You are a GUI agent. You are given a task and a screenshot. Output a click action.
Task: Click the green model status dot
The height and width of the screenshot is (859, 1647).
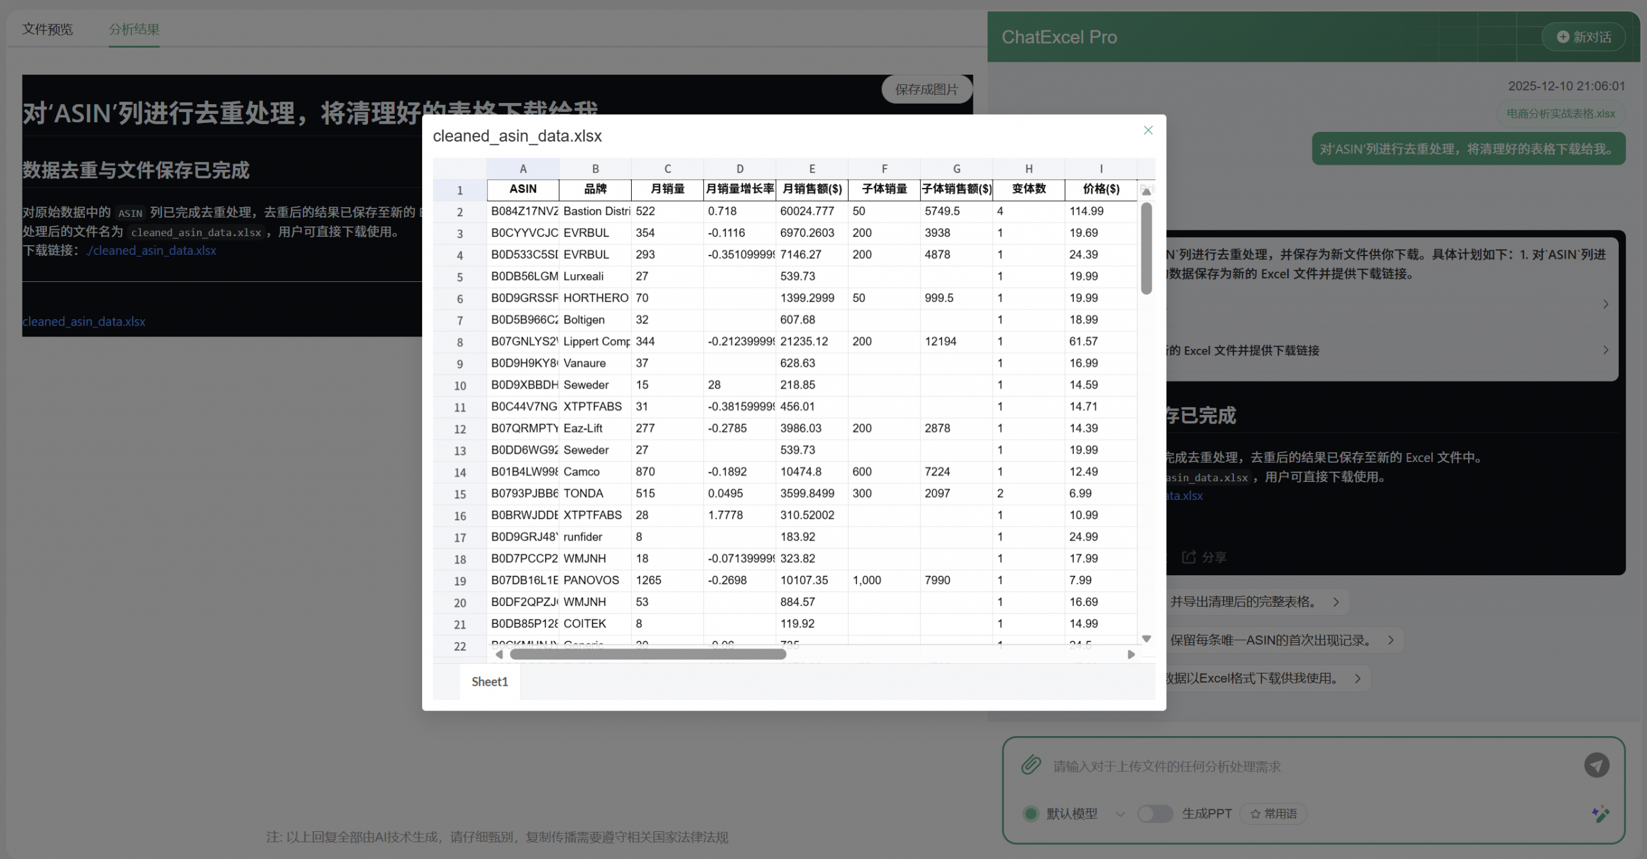(x=1031, y=813)
